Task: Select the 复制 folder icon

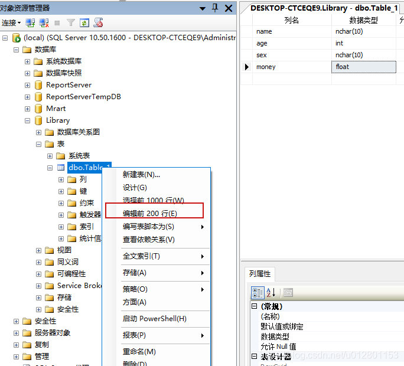Action: coord(27,345)
